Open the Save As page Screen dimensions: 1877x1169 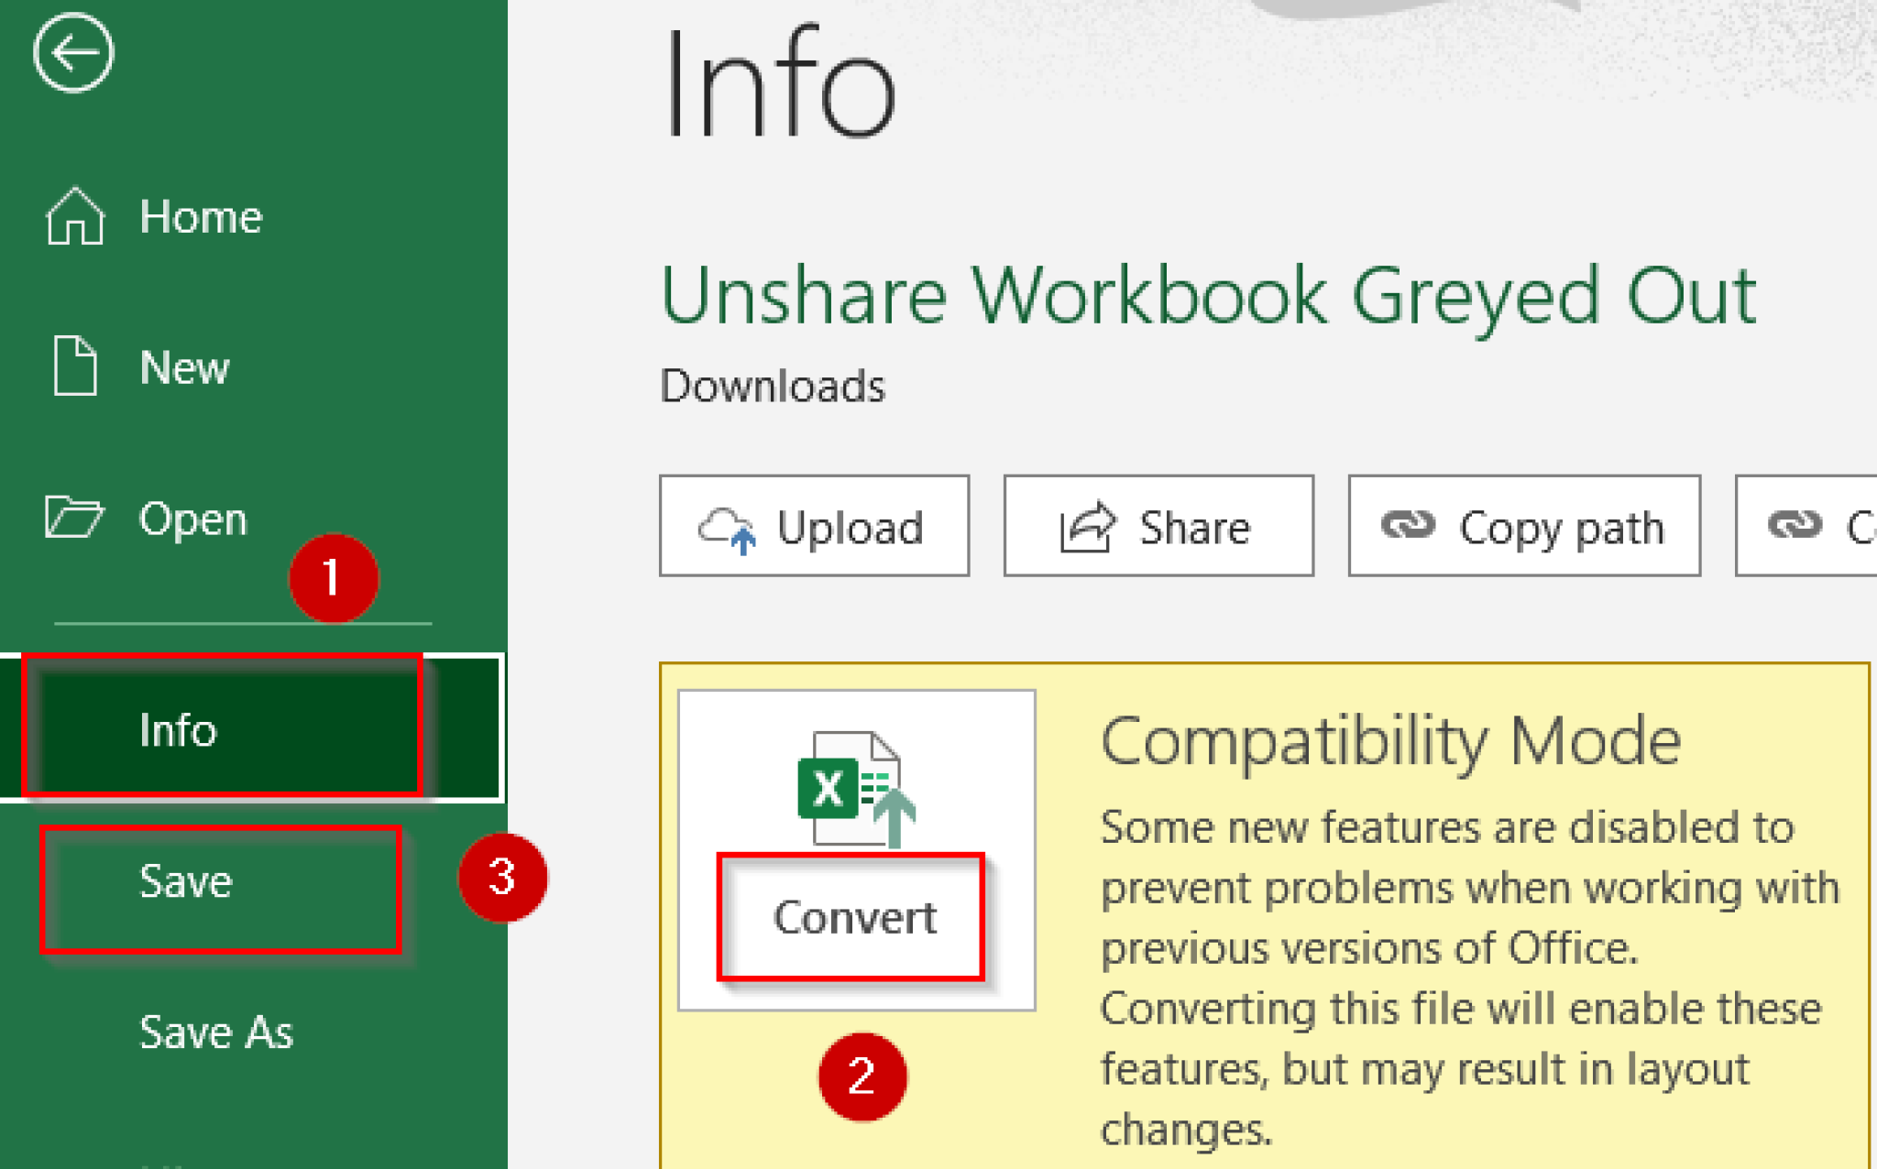[x=215, y=1032]
